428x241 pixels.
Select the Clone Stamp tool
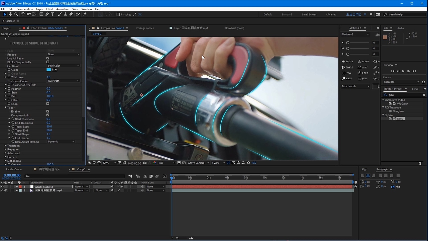65,14
